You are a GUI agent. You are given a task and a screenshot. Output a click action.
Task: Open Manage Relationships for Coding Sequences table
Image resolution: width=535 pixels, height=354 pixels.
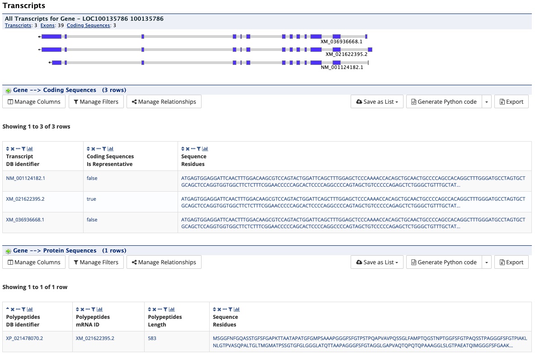[164, 102]
